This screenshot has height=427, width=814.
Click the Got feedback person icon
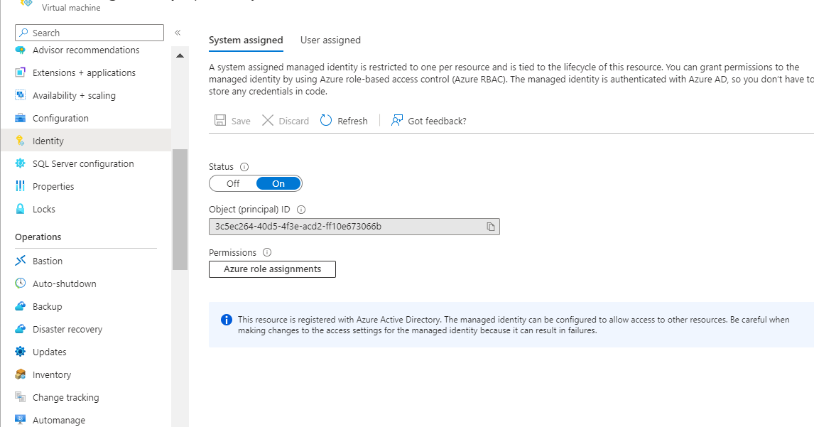coord(396,121)
